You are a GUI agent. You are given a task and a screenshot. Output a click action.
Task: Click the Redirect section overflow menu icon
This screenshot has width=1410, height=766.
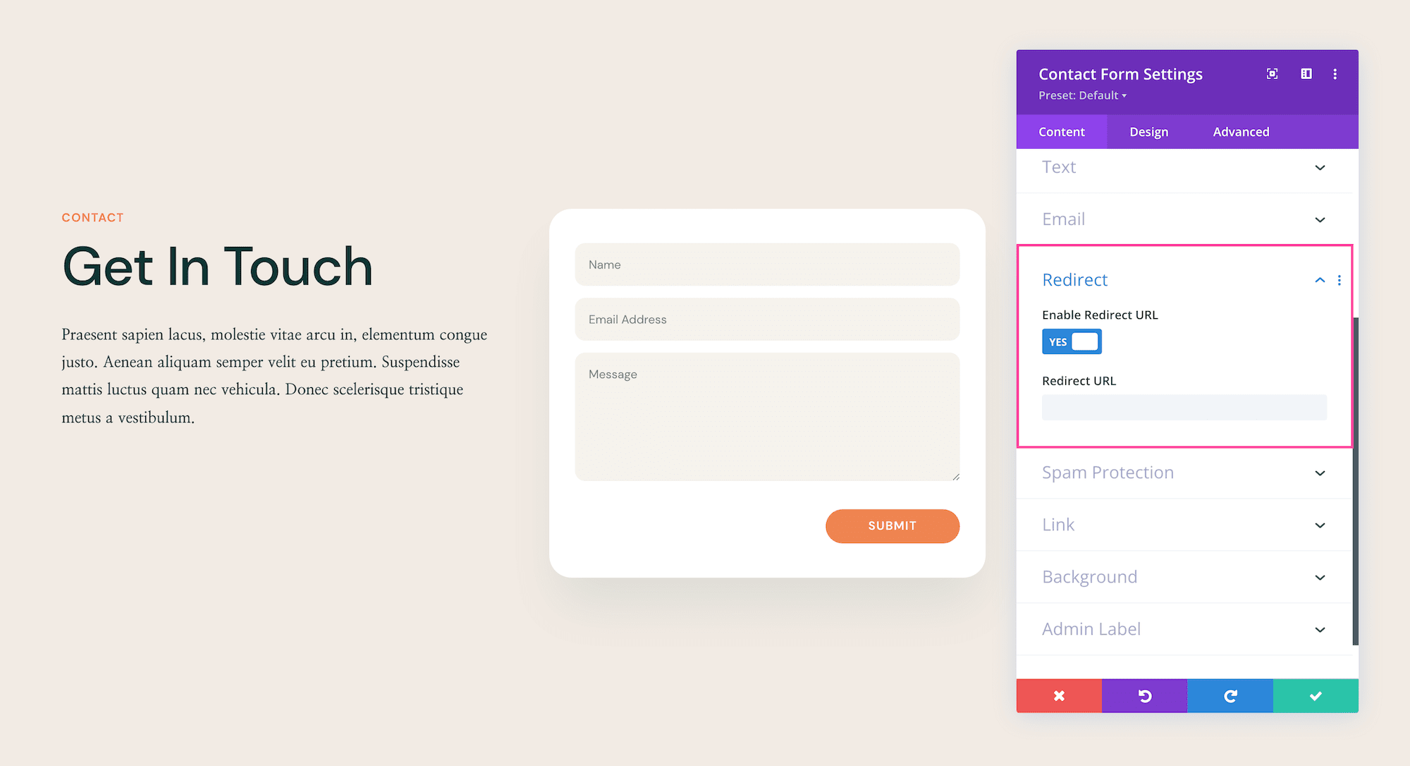pyautogui.click(x=1339, y=280)
